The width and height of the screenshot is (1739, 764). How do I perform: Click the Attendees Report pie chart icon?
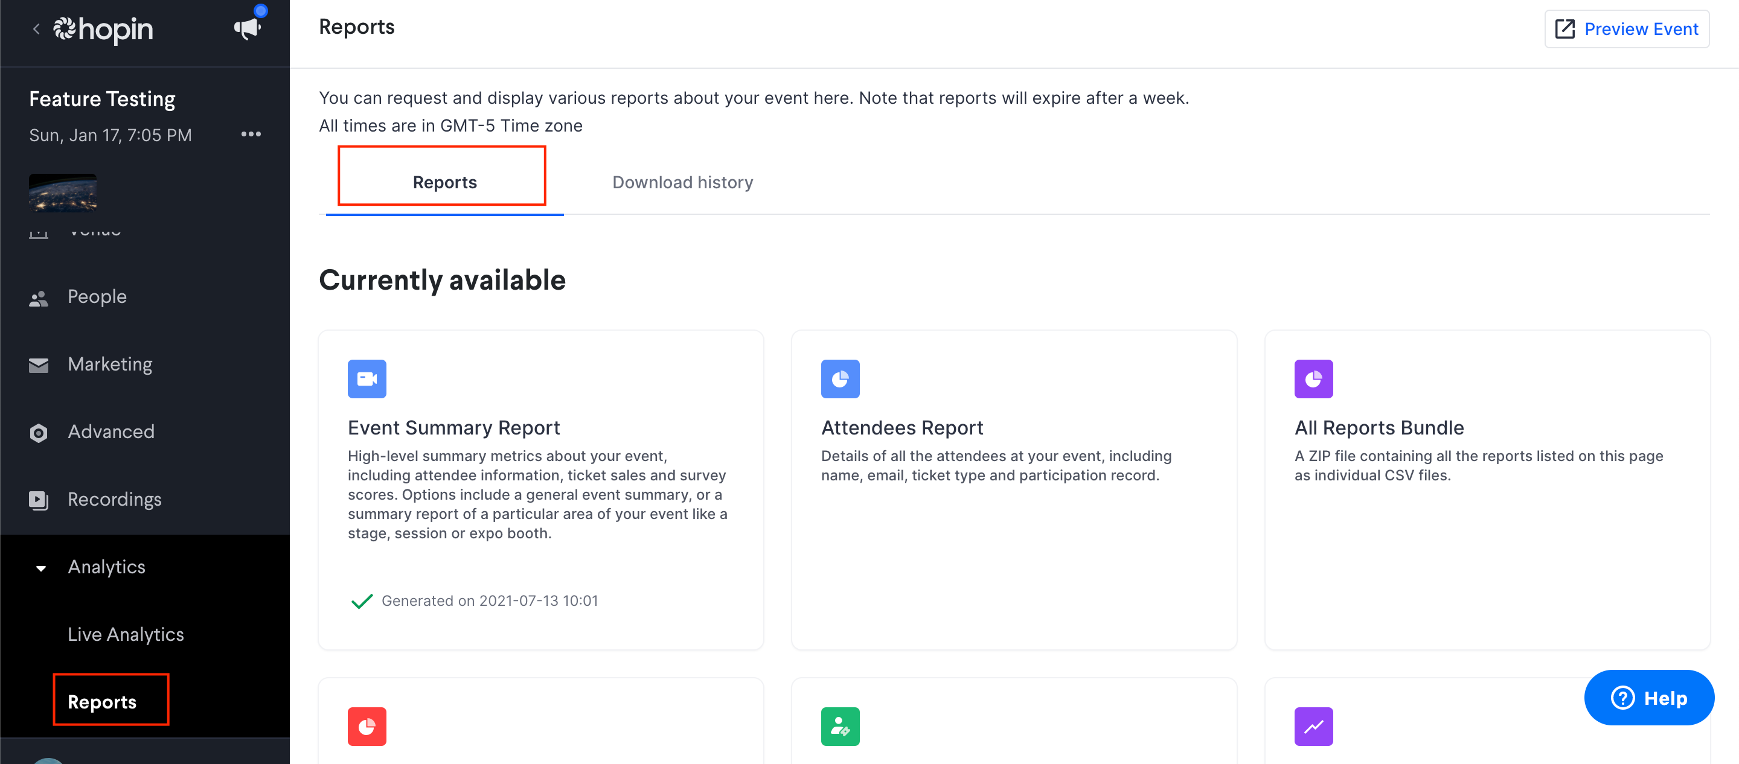pyautogui.click(x=841, y=378)
